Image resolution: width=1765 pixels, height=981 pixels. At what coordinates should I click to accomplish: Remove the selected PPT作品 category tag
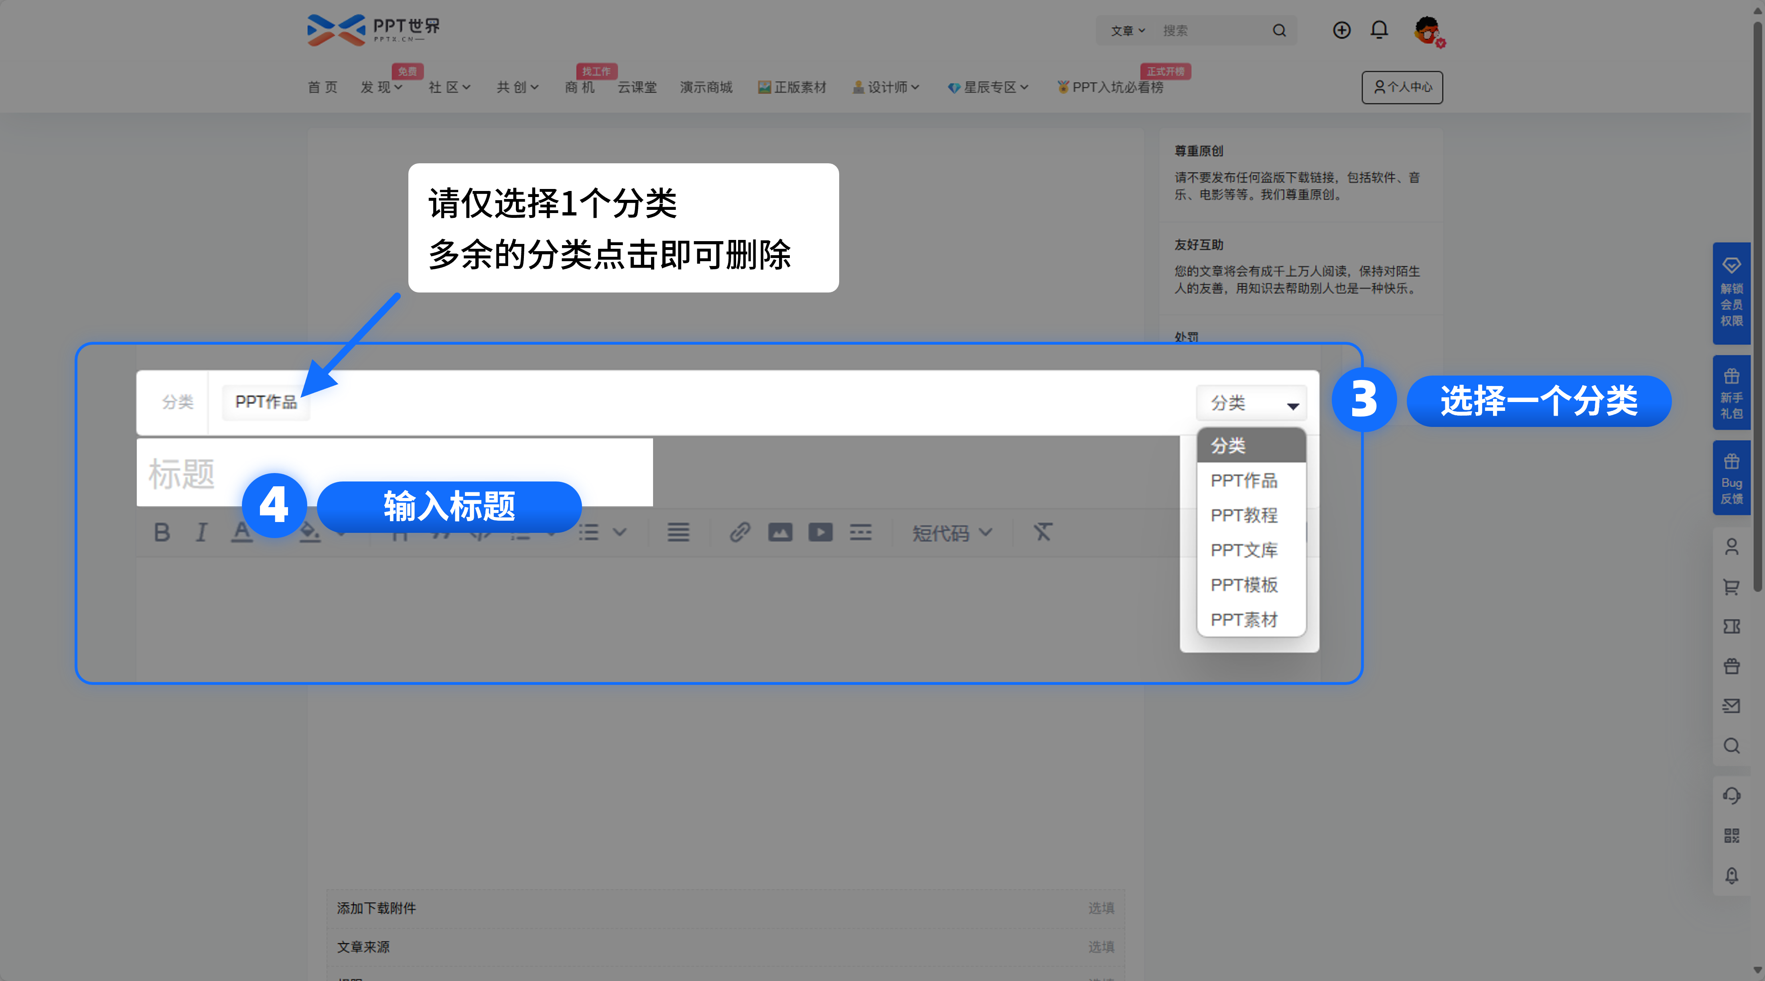pyautogui.click(x=266, y=402)
